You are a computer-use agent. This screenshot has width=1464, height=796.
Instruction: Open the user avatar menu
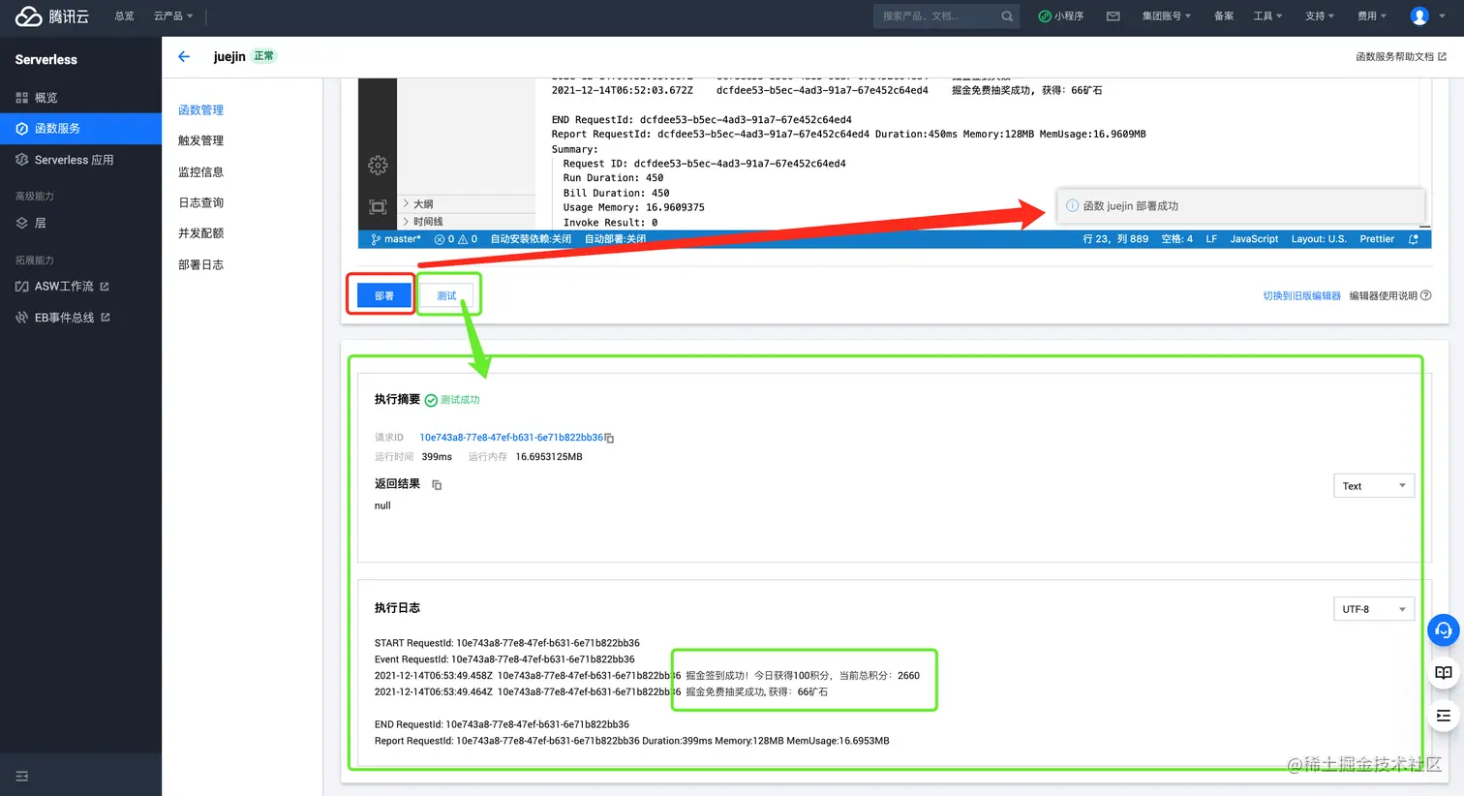[1419, 16]
